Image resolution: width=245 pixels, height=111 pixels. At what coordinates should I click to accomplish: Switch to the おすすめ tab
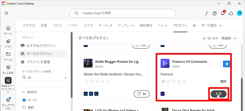(29, 26)
